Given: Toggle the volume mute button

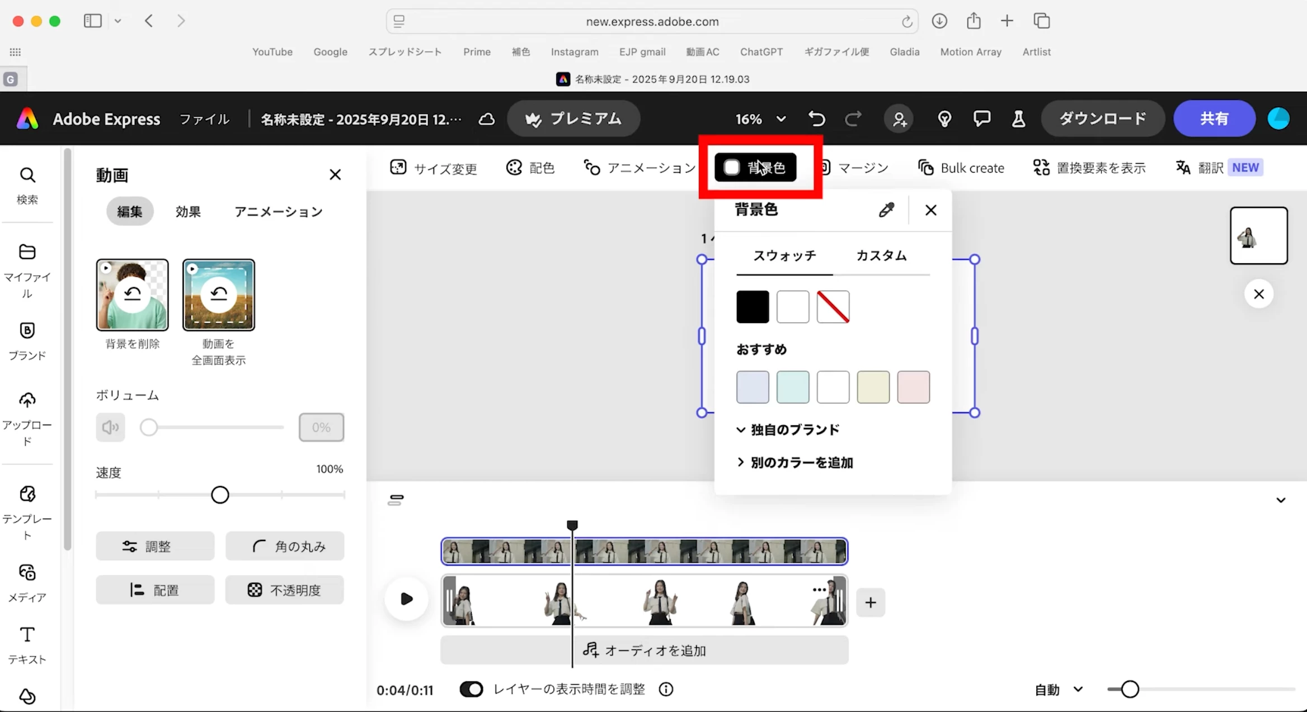Looking at the screenshot, I should click(x=110, y=428).
